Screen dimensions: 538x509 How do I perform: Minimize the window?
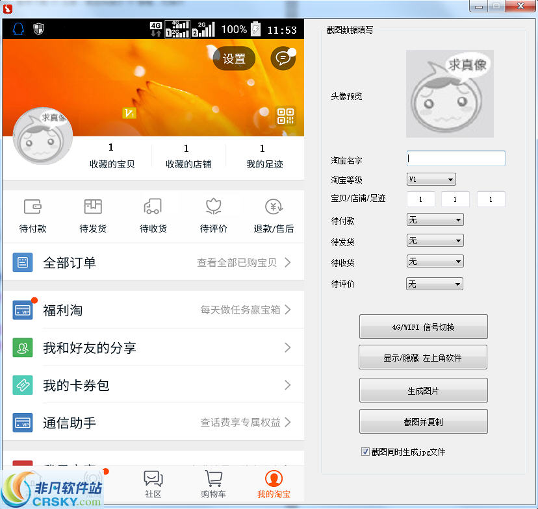pyautogui.click(x=479, y=6)
